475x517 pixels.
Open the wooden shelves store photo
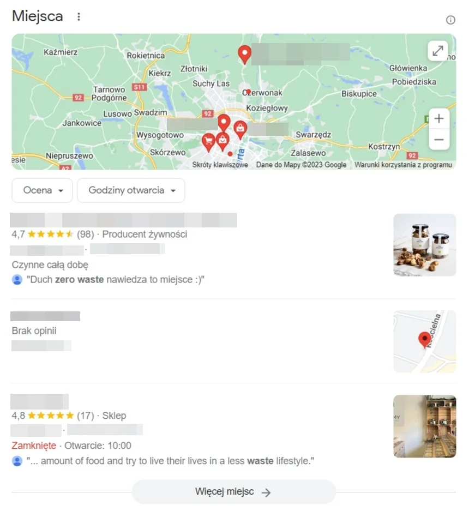425,426
